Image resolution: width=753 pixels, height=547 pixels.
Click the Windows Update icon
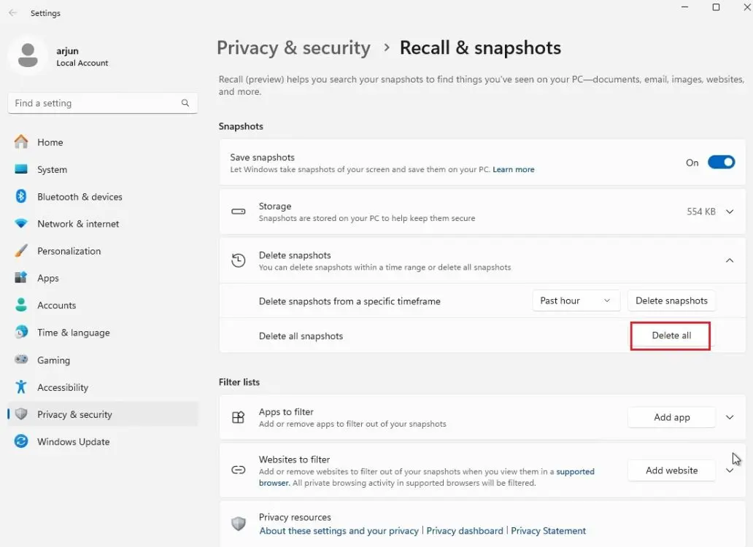(x=21, y=441)
